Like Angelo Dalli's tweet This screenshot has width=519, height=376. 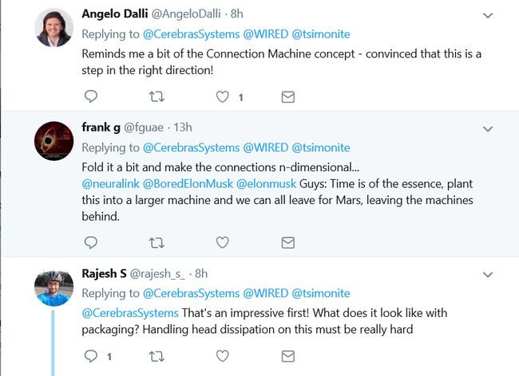point(223,96)
